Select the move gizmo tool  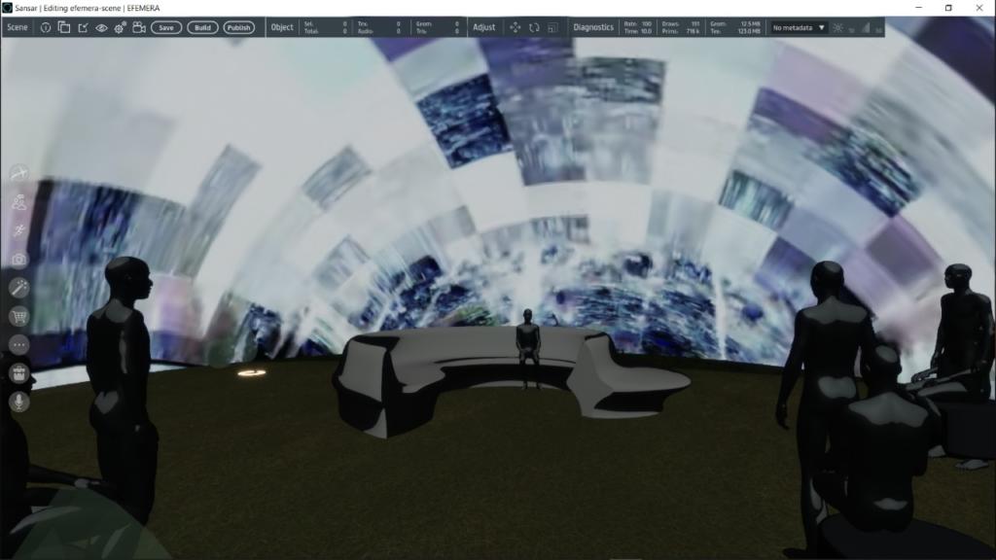(516, 27)
